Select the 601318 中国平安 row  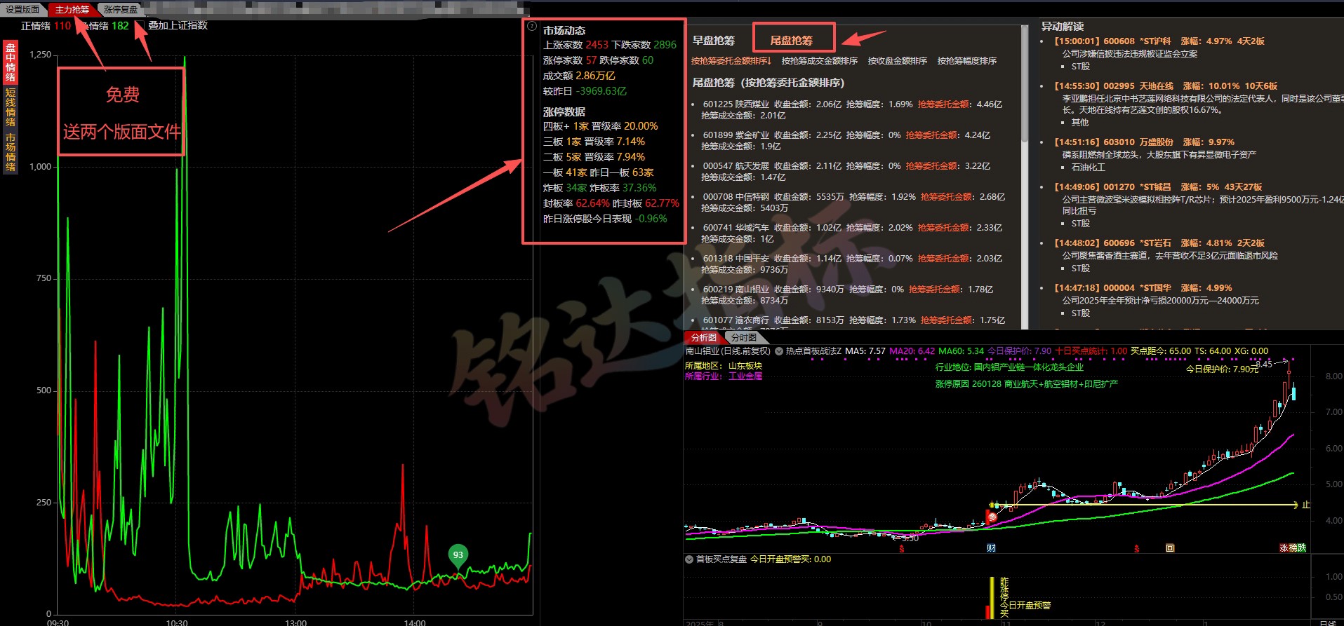[852, 264]
